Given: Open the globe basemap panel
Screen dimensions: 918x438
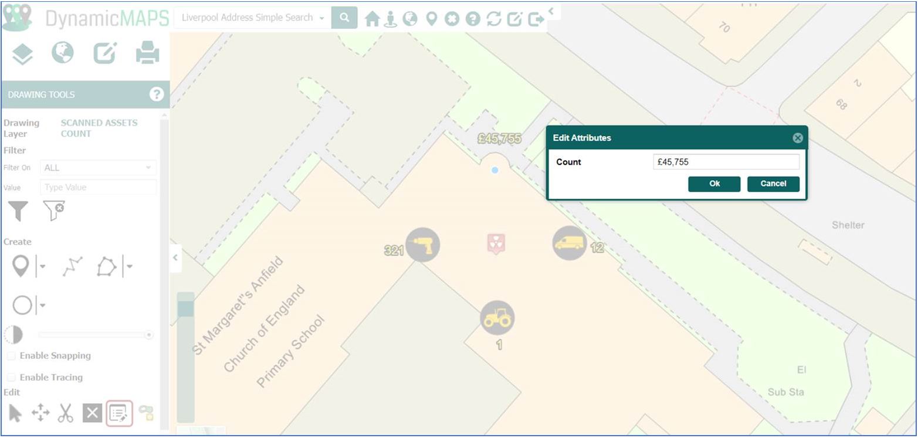Looking at the screenshot, I should (x=63, y=53).
